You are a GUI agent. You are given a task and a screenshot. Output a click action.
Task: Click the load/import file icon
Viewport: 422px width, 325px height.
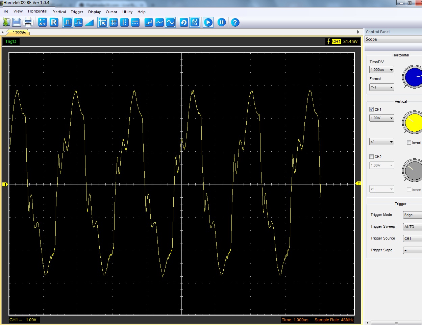coord(6,22)
